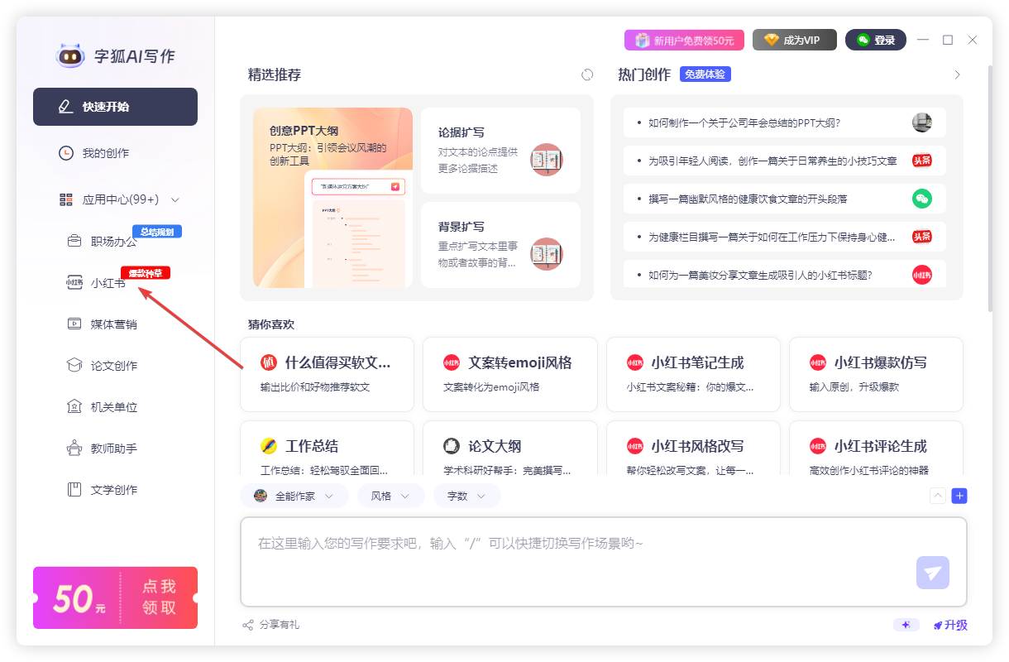Focus the writing requirements input box

tap(604, 562)
